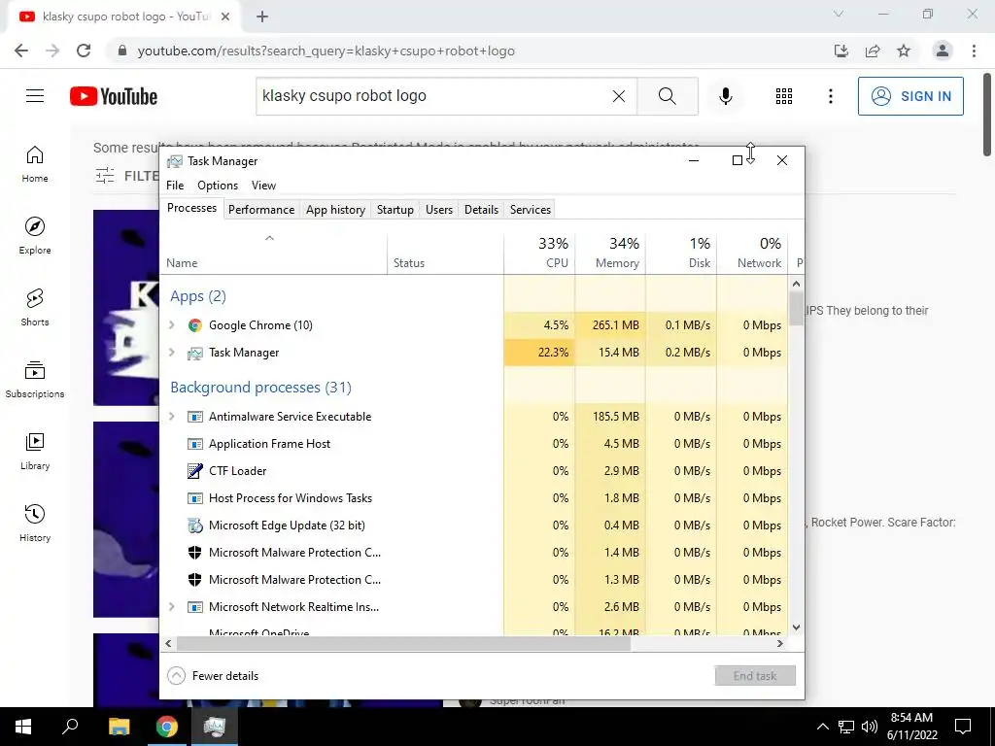
Task: Click the YouTube SIGN IN button
Action: tap(910, 96)
